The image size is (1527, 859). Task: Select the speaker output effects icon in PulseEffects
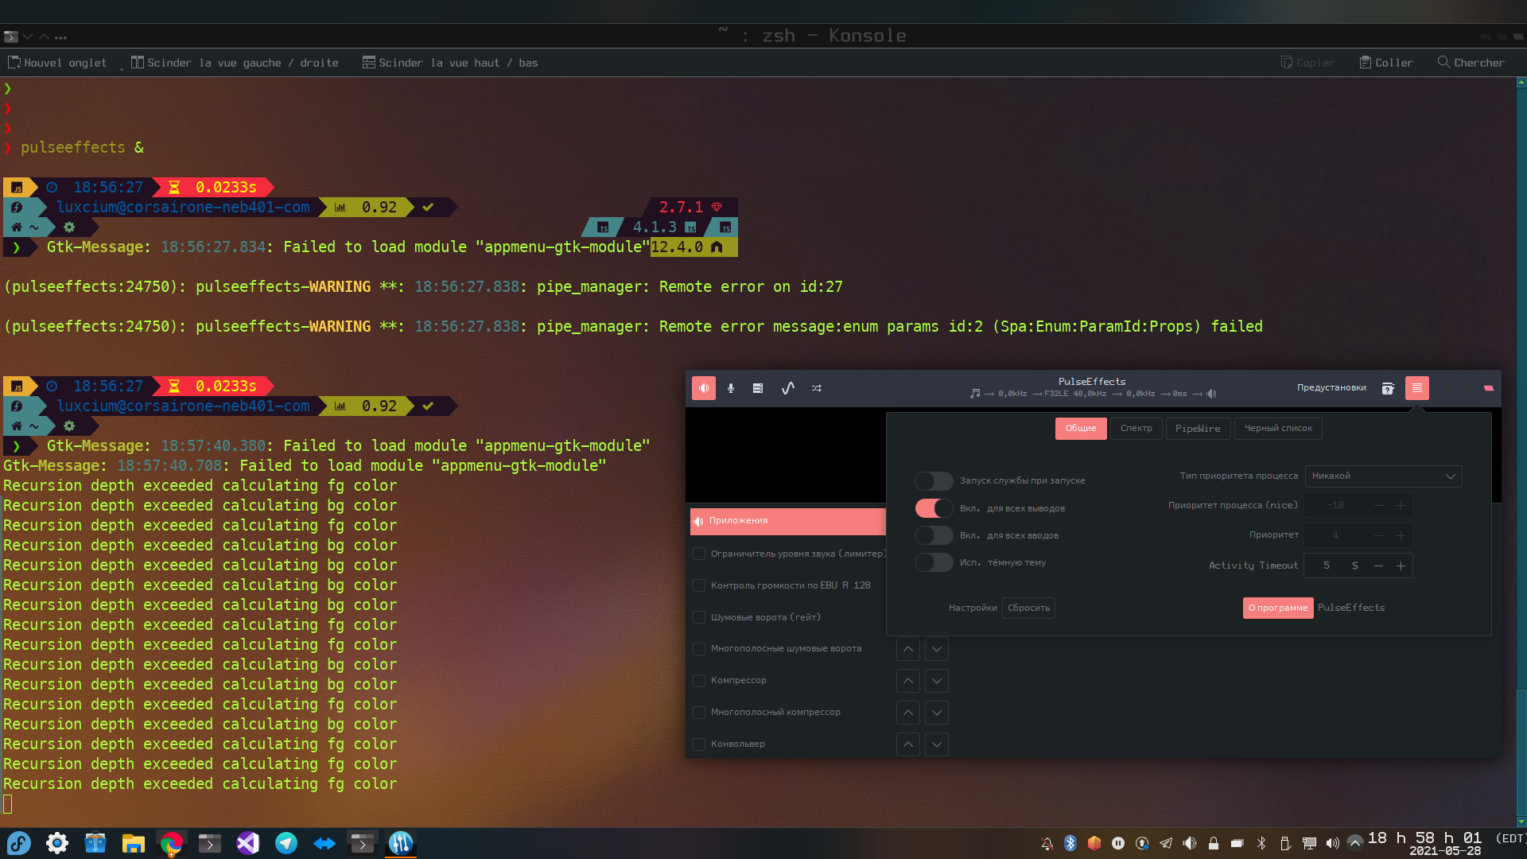click(x=703, y=388)
